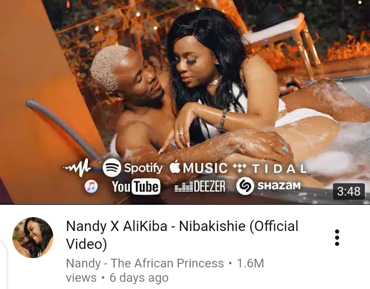This screenshot has width=370, height=289.
Task: Open Nandy - The African Princess channel
Action: pos(145,263)
